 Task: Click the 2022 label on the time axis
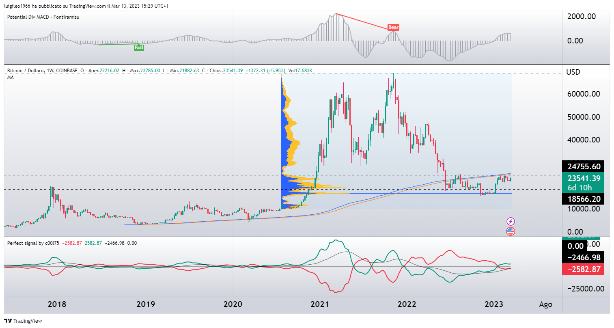pyautogui.click(x=407, y=304)
